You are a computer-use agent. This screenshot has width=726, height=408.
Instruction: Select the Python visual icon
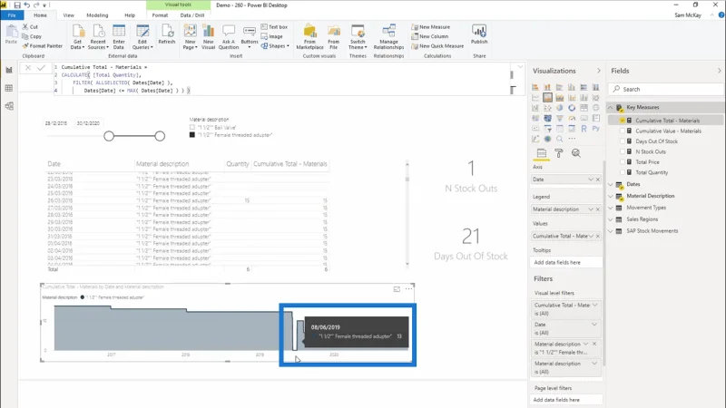pyautogui.click(x=596, y=129)
